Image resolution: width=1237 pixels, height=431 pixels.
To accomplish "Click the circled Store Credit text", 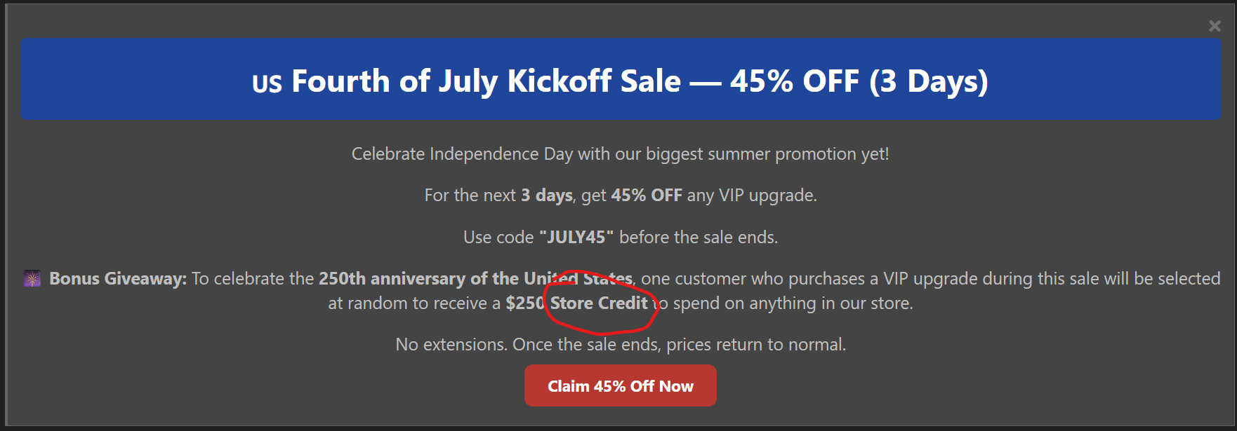I will coord(599,303).
